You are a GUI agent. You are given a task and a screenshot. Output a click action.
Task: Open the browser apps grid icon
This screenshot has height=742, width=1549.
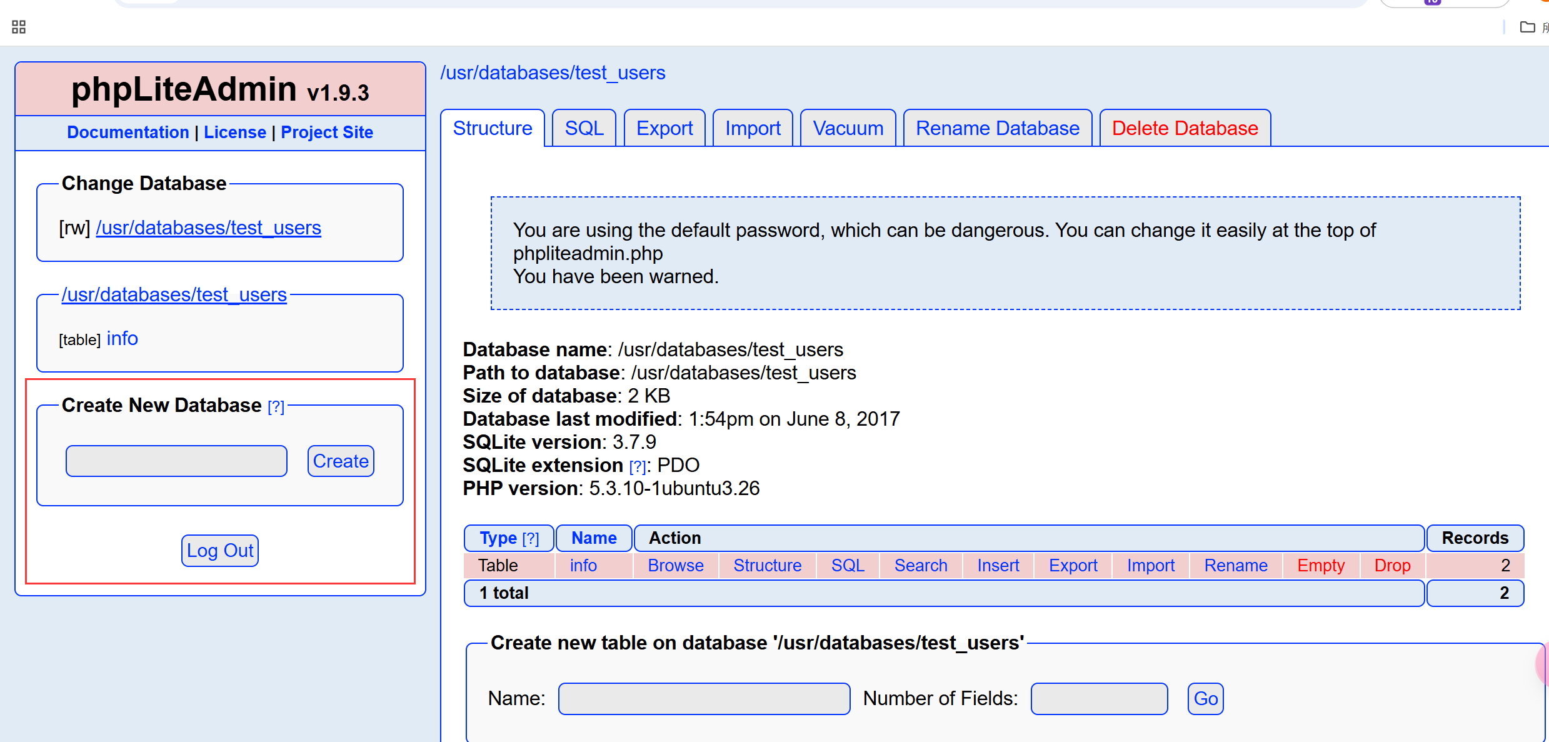click(x=19, y=27)
